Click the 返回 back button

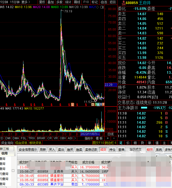pos(112,2)
